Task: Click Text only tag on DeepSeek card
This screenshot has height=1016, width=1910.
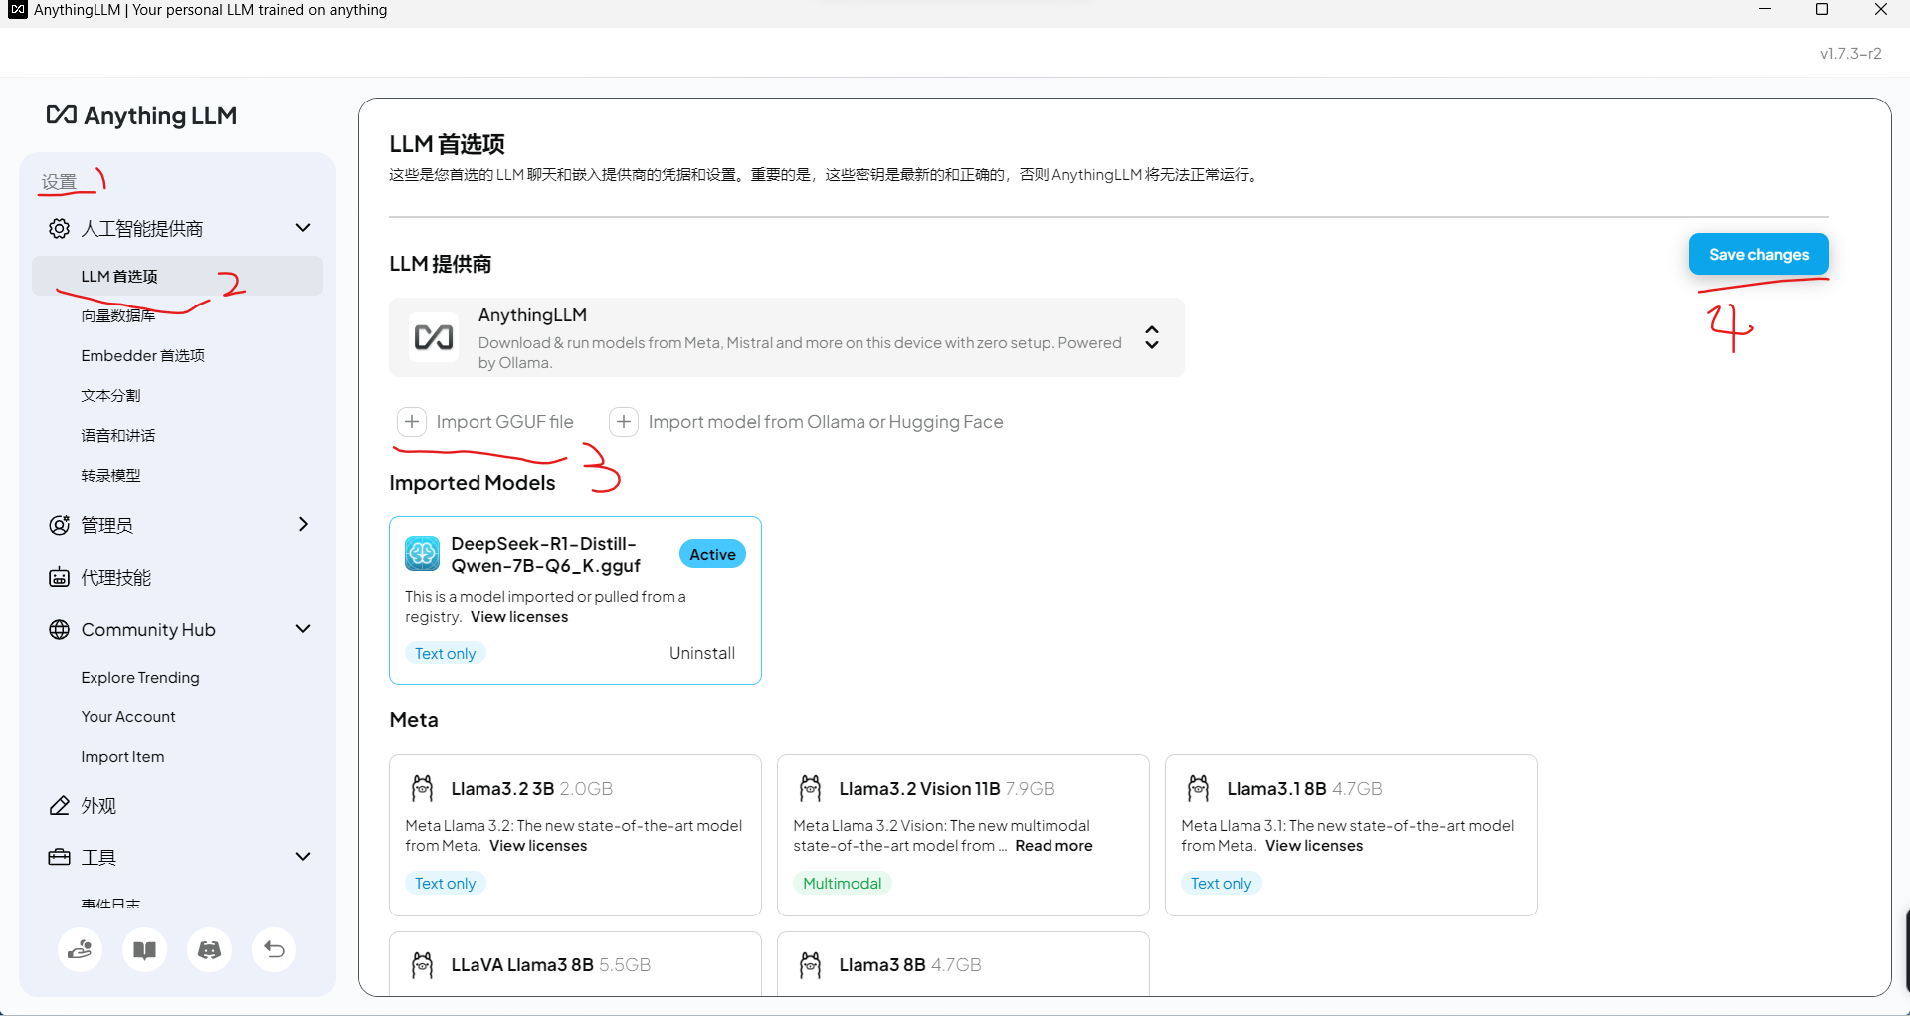Action: point(445,653)
